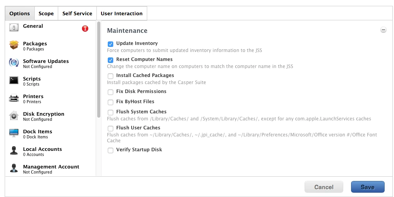Open the Disk Encryption vault icon
Screen dimensions: 394x197
tap(14, 116)
